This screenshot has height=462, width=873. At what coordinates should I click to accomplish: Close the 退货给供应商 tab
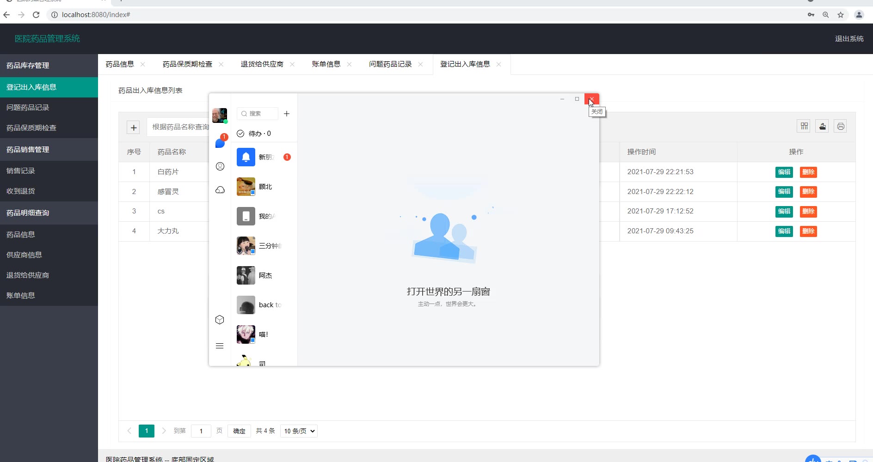(x=292, y=64)
